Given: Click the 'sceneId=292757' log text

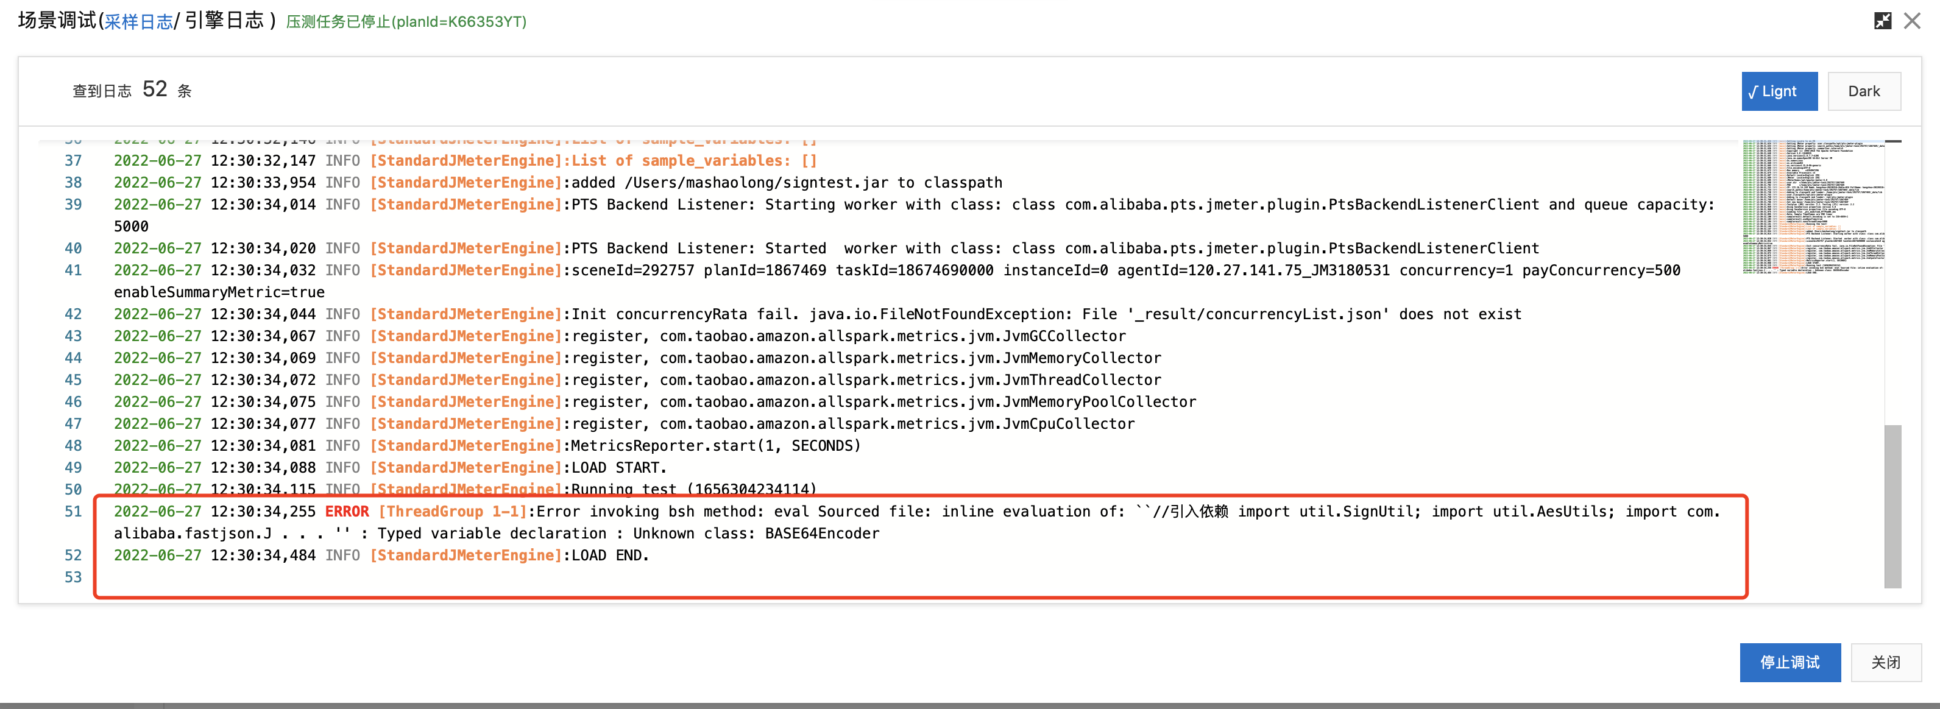Looking at the screenshot, I should (x=632, y=270).
